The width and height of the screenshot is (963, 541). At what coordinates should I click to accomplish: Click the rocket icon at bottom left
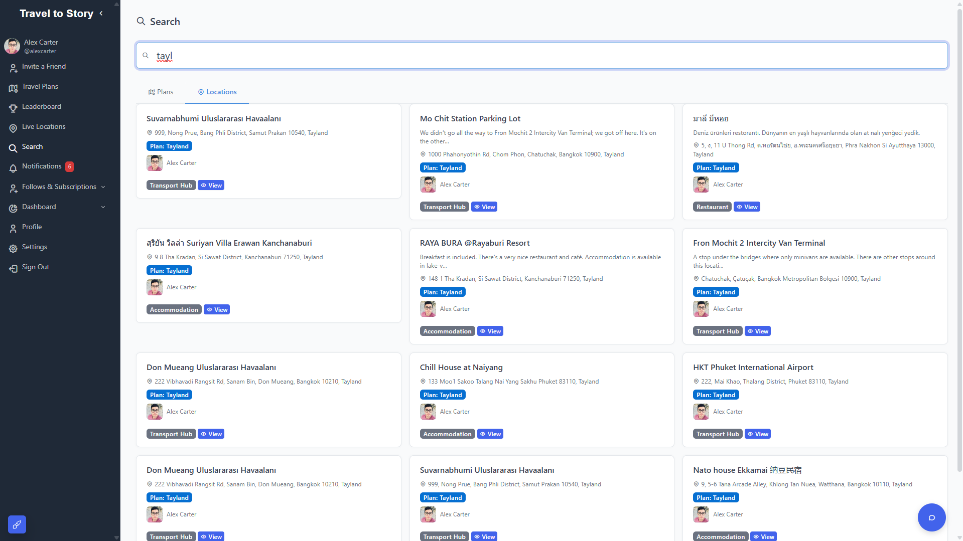pos(17,524)
